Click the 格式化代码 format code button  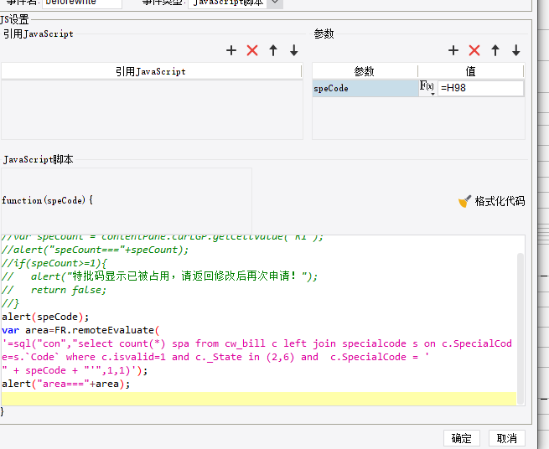pos(491,201)
